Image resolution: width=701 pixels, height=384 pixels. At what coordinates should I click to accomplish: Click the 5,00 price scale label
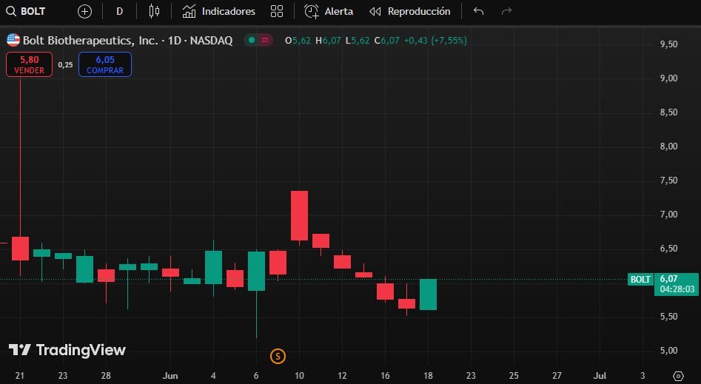668,351
